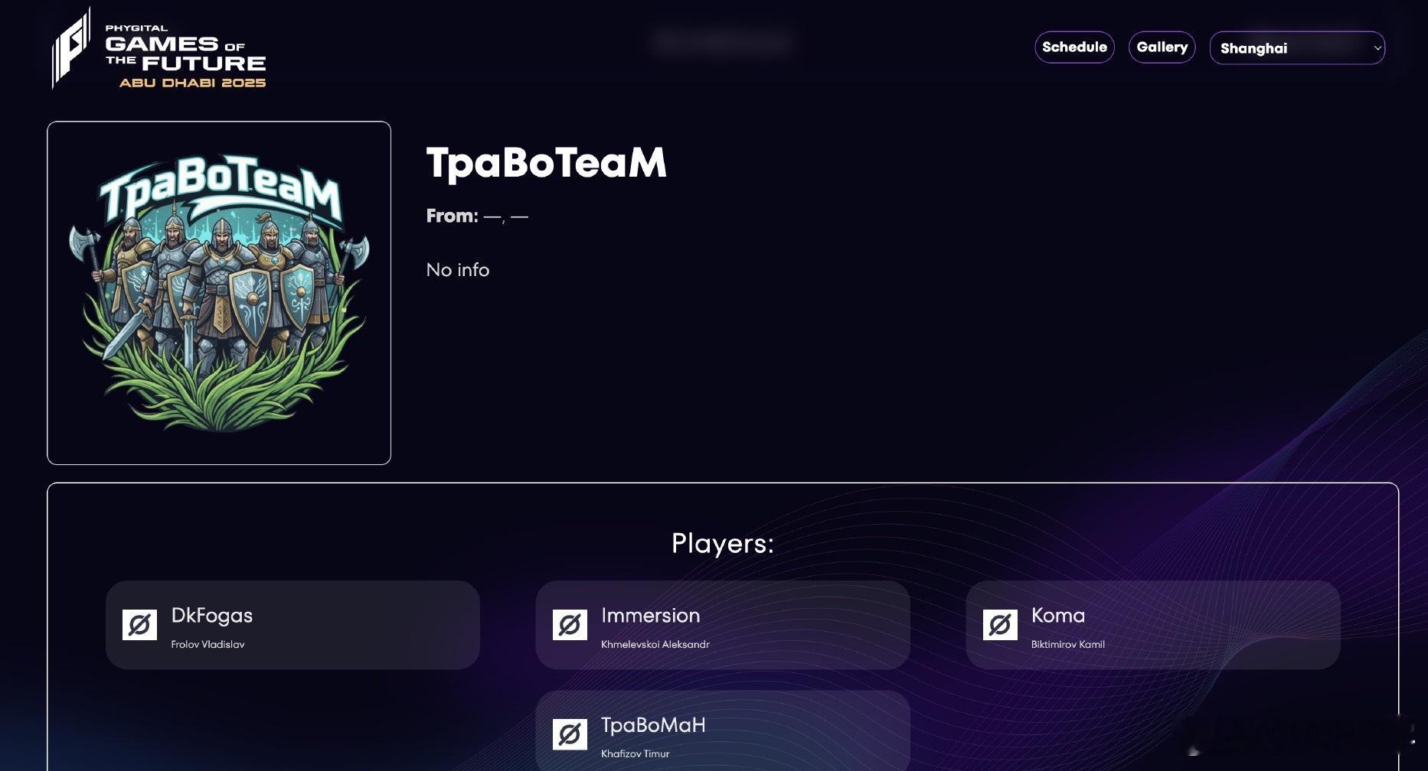Click the TpaBoTeaM team logo image
The image size is (1428, 771).
tap(219, 293)
